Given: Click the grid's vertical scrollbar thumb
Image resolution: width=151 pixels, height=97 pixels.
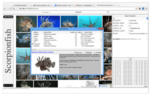Looking at the screenshot, I should 101,40.
